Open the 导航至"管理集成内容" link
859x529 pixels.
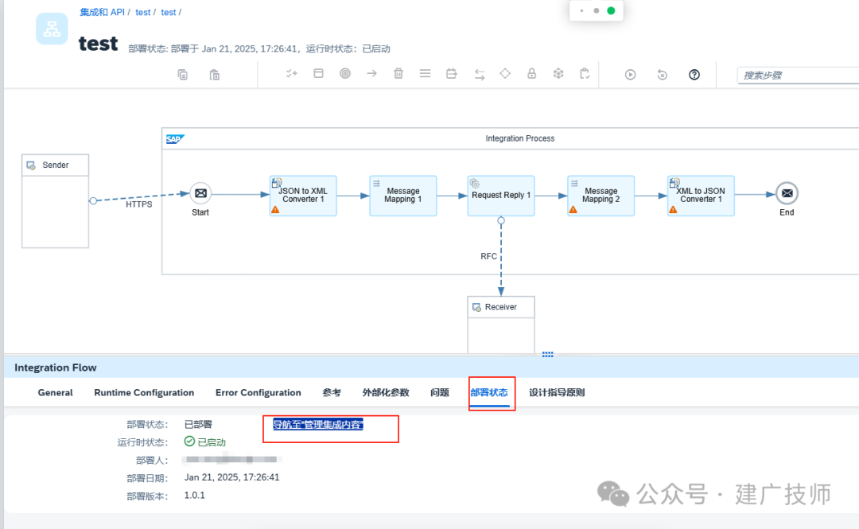tap(317, 424)
